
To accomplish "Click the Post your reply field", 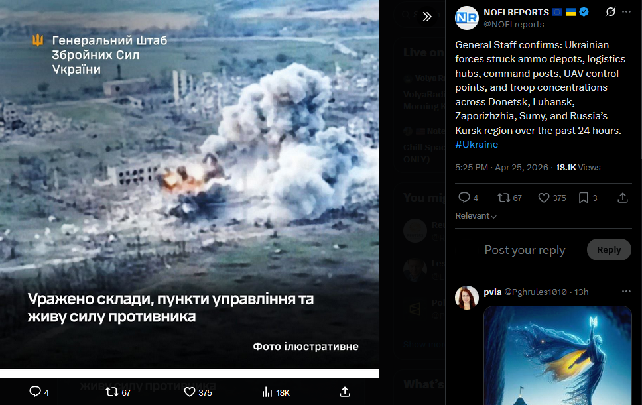I will pos(525,249).
